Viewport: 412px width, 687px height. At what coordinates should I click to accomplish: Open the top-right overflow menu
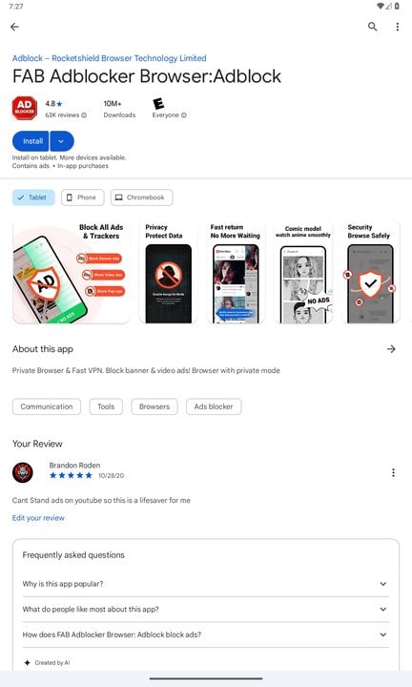click(x=397, y=27)
